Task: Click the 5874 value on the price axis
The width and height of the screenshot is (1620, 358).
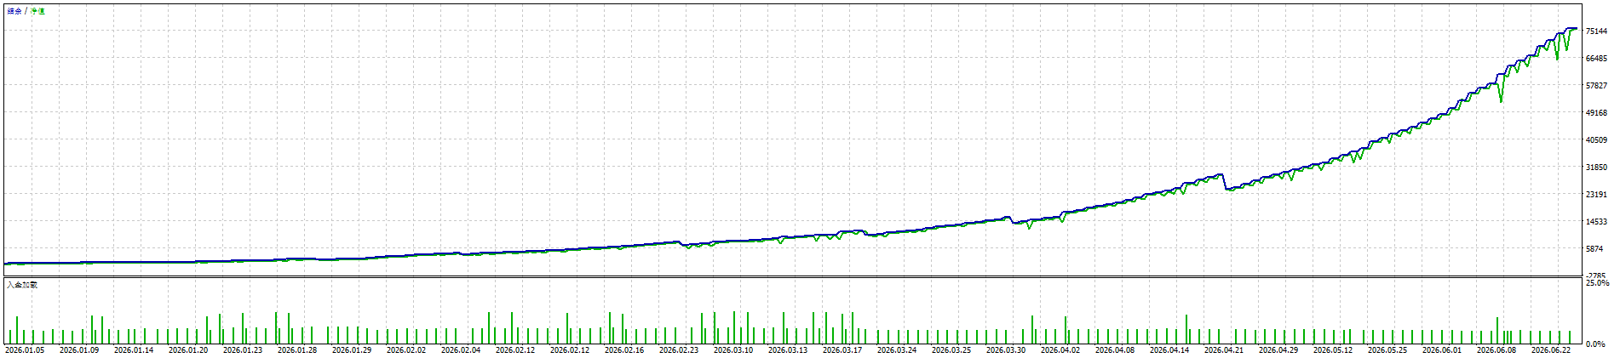Action: (x=1596, y=249)
